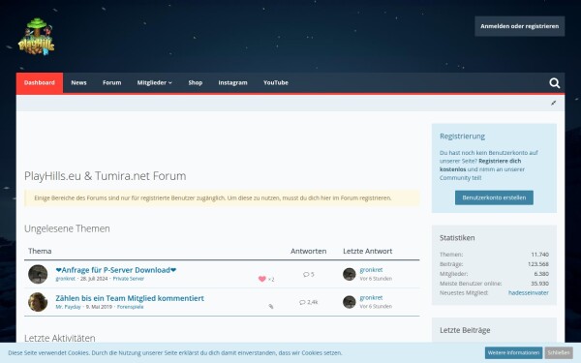Open the Instagram menu link
Screen dimensions: 581x363
(232, 82)
